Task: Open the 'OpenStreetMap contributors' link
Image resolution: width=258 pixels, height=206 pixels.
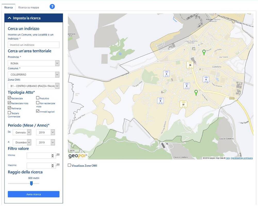Action: [x=242, y=158]
